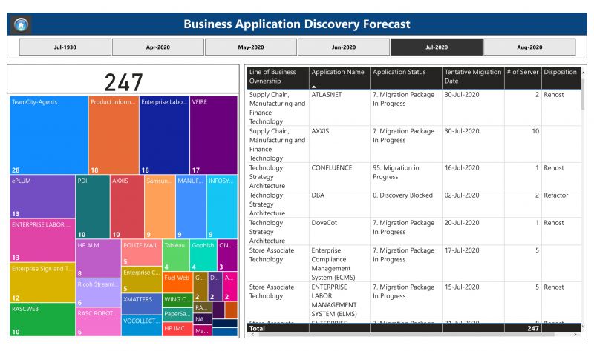The width and height of the screenshot is (594, 351).
Task: Select the PaperSa... treemap tile
Action: click(177, 315)
